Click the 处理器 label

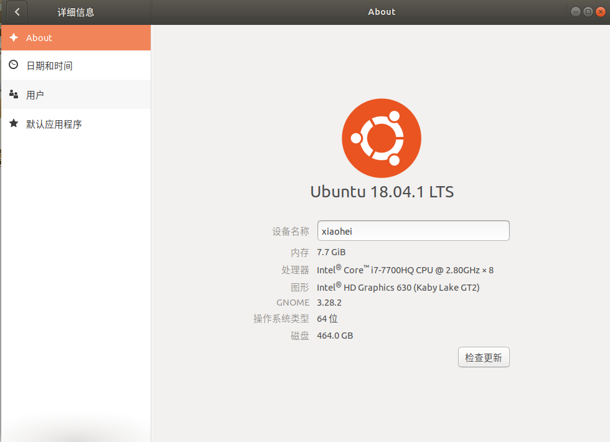pos(295,270)
